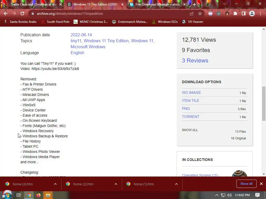Open the VX Heaven bookmark
The width and height of the screenshot is (266, 199).
coord(192,22)
